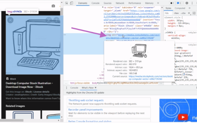197x123 pixels.
Task: Click the left breadcrumb overflow ellipsis
Action: click(66, 83)
